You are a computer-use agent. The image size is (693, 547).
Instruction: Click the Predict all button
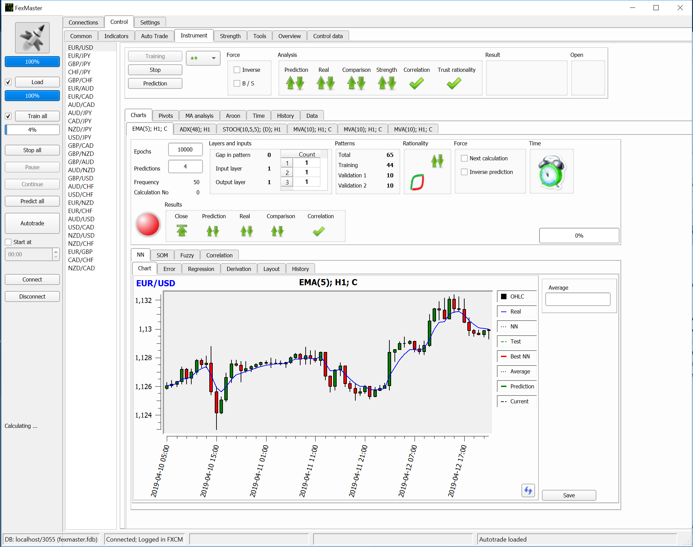32,201
